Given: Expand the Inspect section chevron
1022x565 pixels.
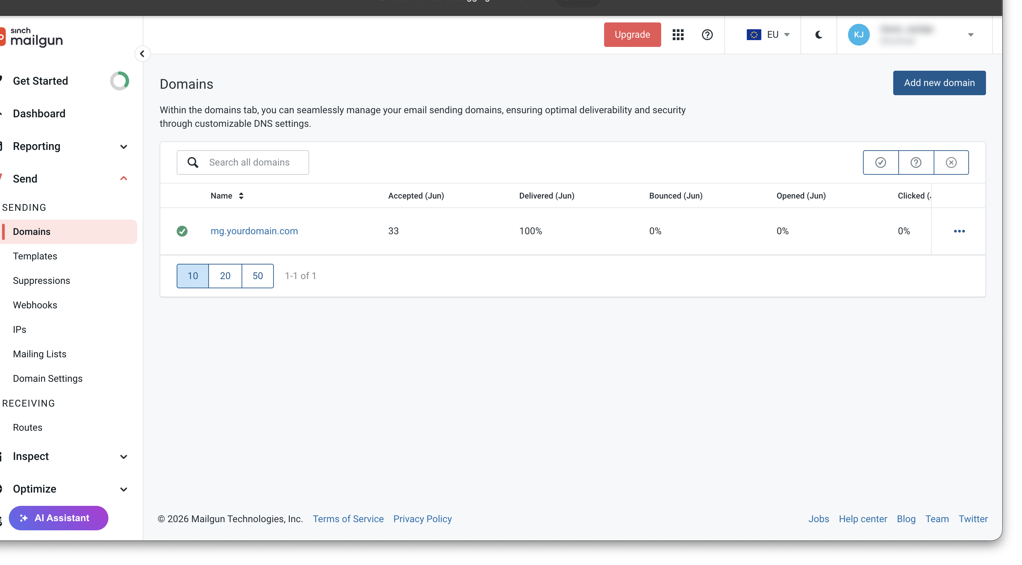Looking at the screenshot, I should click(x=123, y=457).
